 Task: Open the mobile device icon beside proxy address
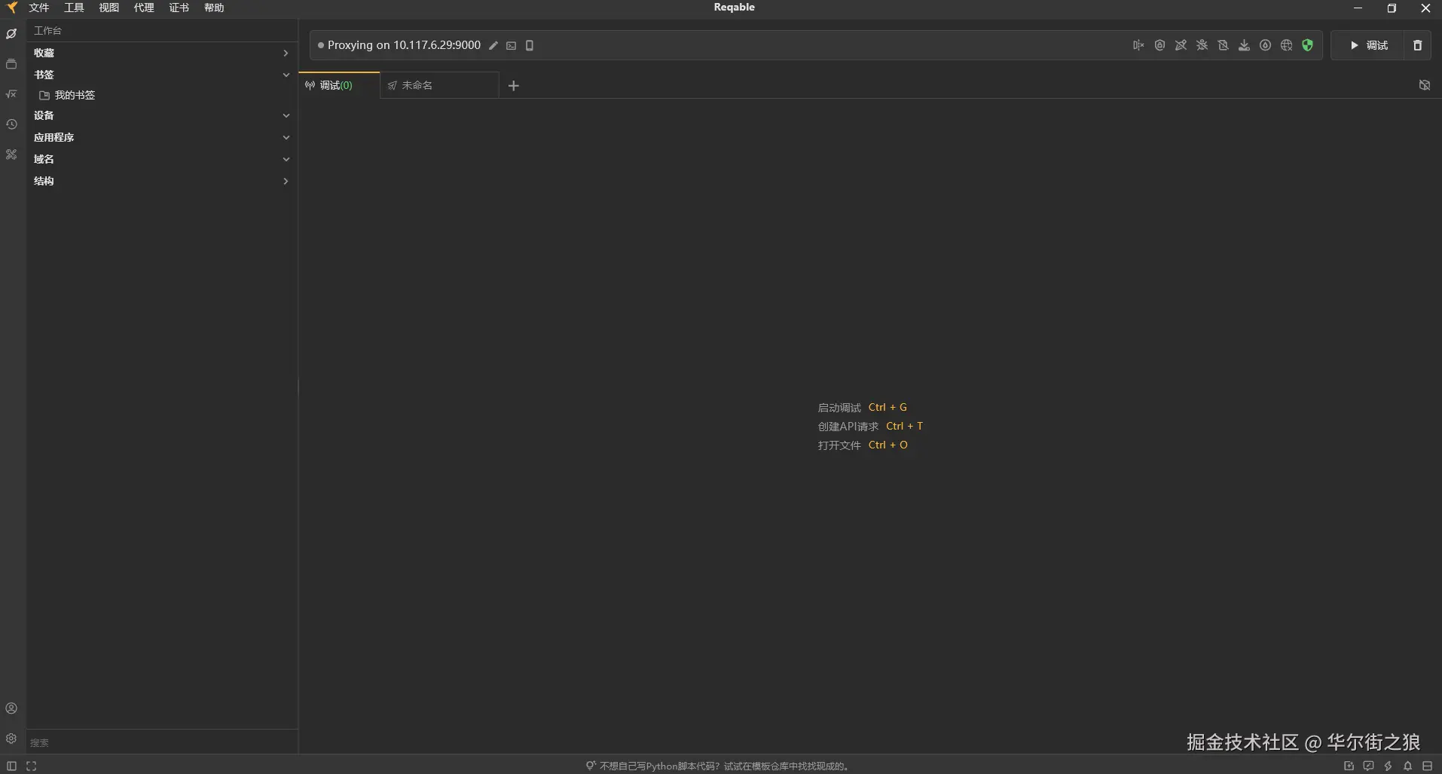(x=530, y=45)
